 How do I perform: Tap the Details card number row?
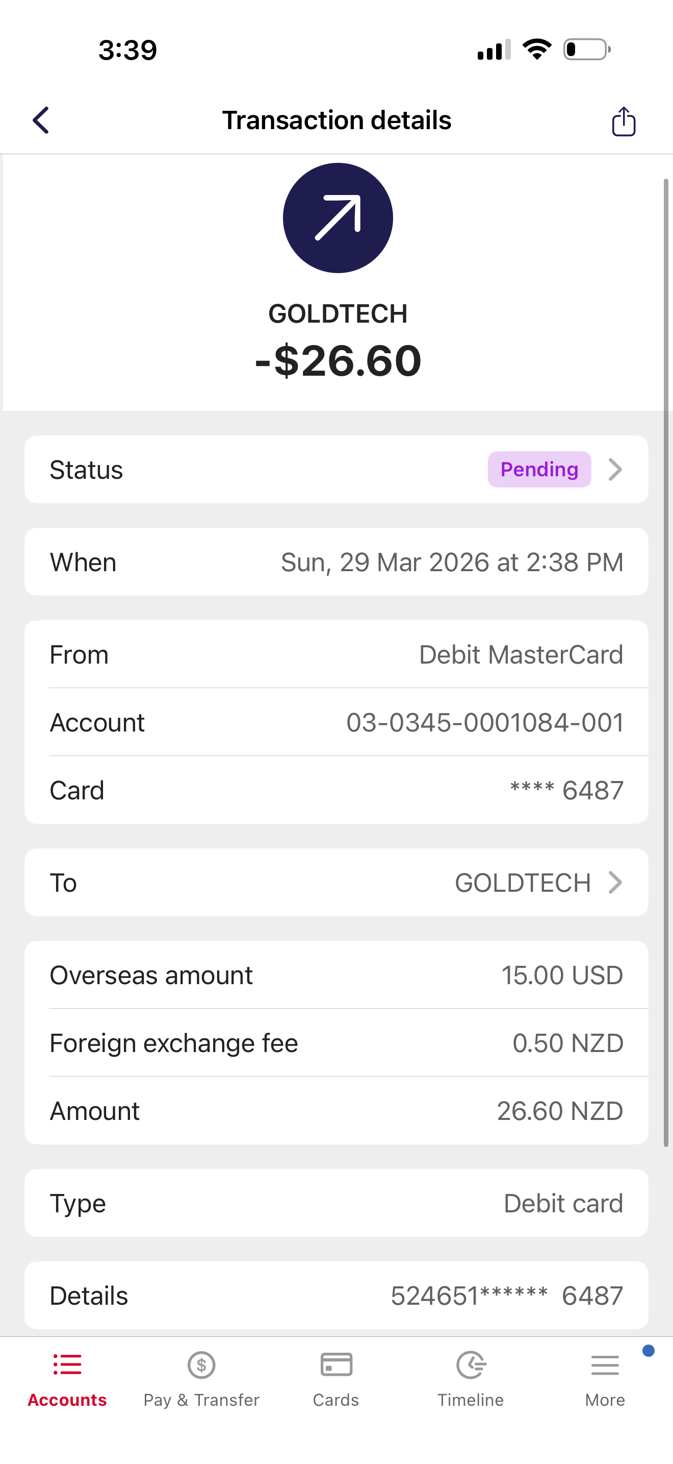coord(336,1296)
